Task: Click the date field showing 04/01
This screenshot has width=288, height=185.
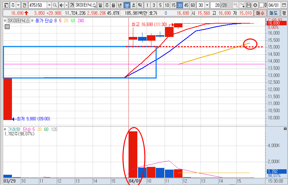Action: tap(274, 5)
